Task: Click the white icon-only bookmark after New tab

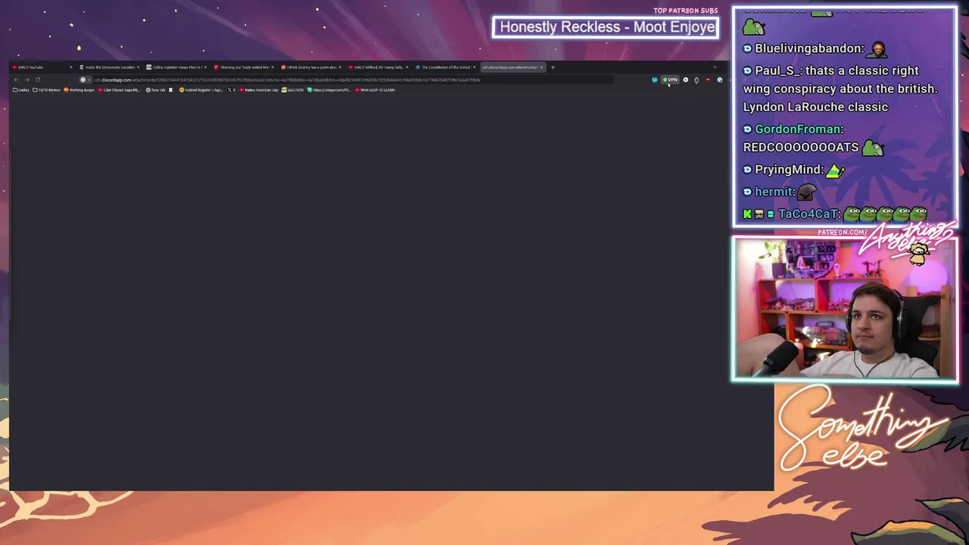Action: [x=171, y=90]
